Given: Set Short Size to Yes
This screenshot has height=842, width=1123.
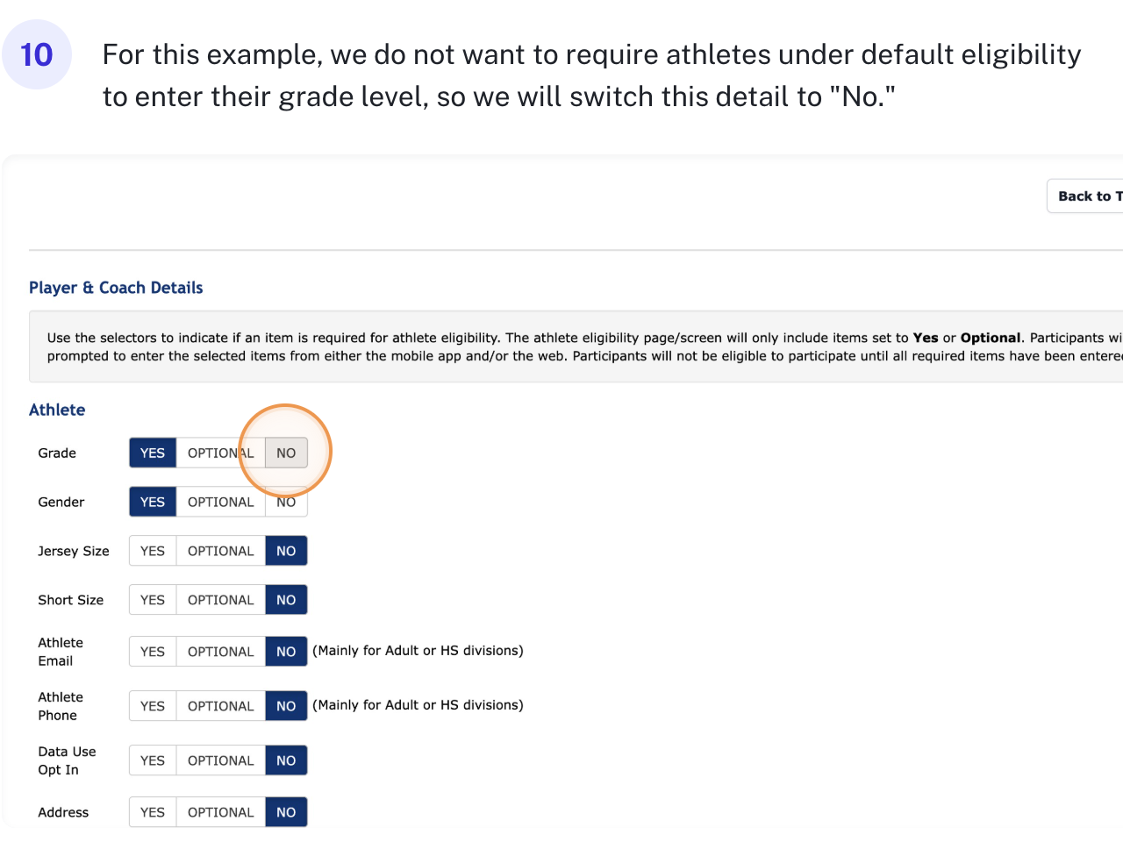Looking at the screenshot, I should click(x=153, y=600).
